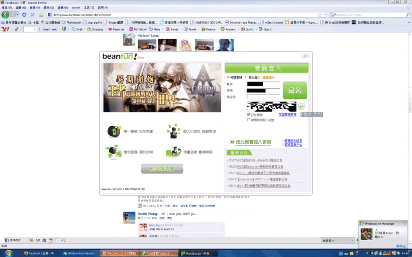
Task: Click the 新手使用教學 tutorial button
Action: pyautogui.click(x=162, y=169)
